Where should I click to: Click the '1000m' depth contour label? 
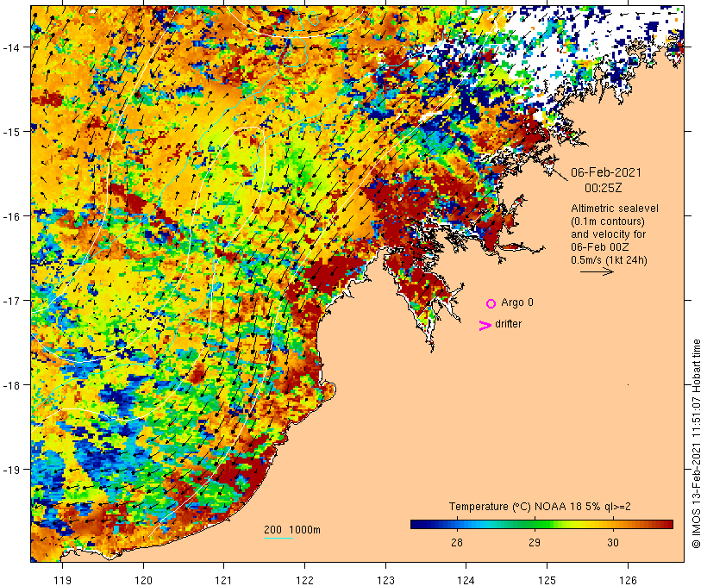tap(304, 530)
